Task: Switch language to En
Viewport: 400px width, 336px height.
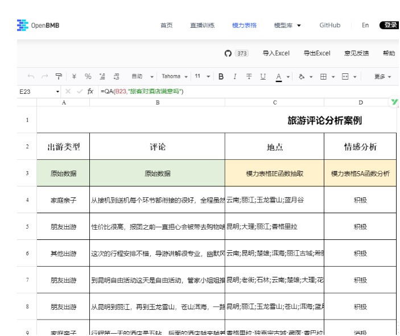Action: click(x=365, y=25)
